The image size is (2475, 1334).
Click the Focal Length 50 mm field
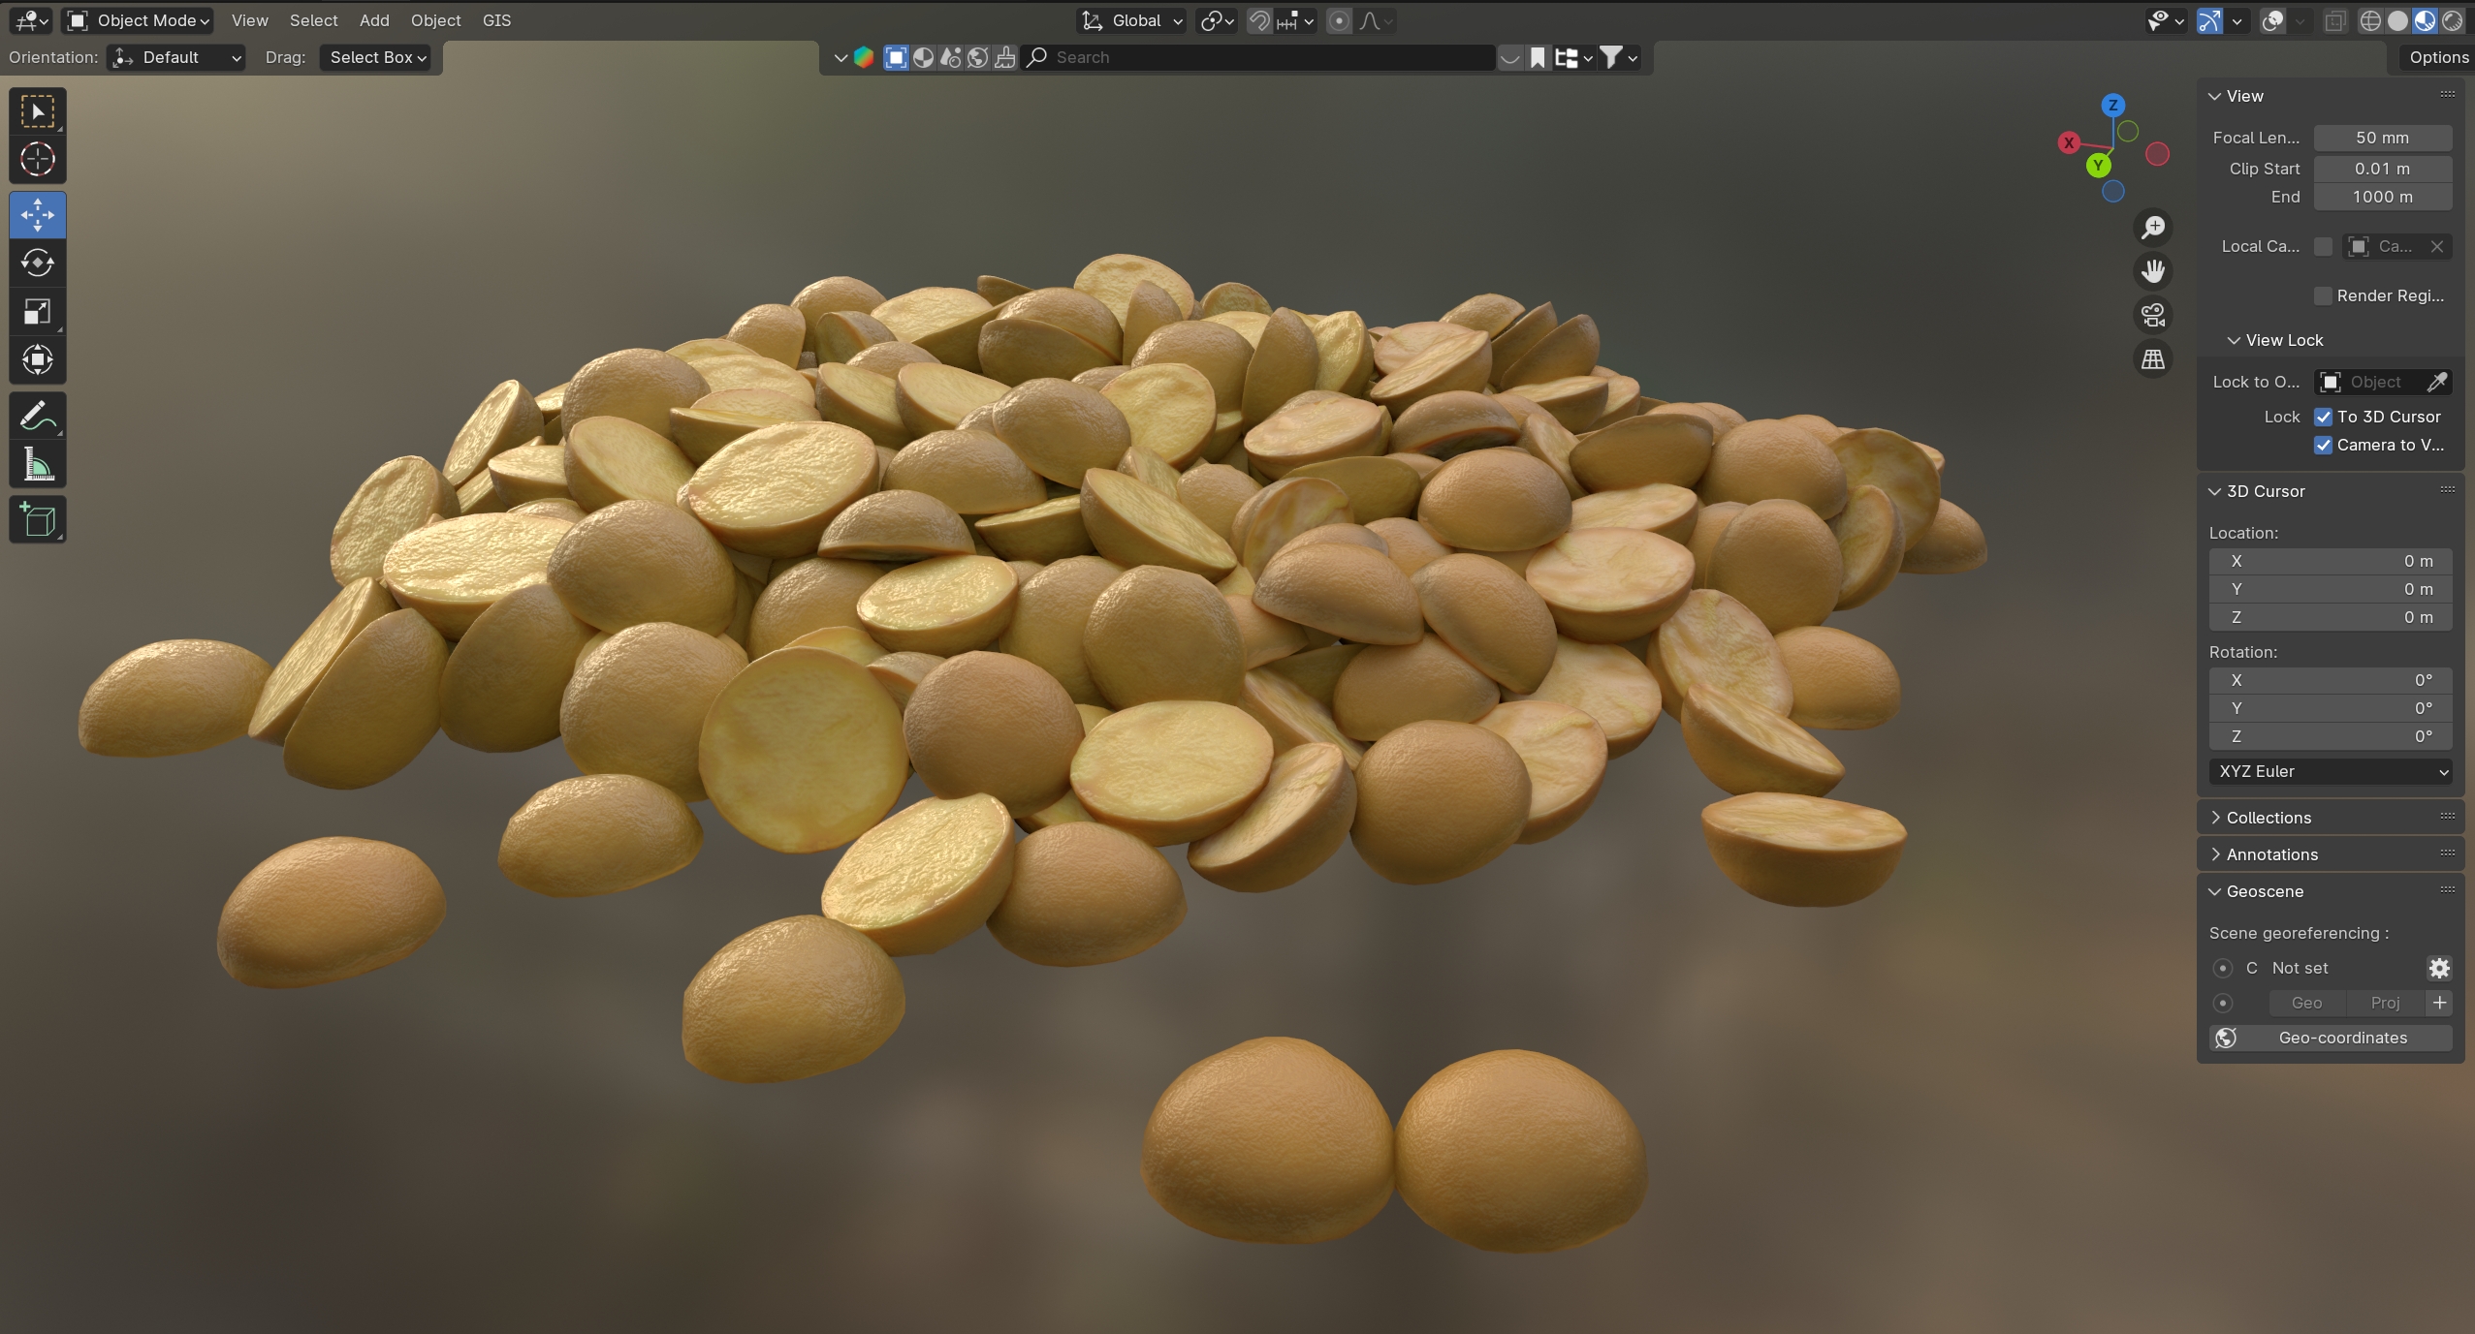(2382, 138)
